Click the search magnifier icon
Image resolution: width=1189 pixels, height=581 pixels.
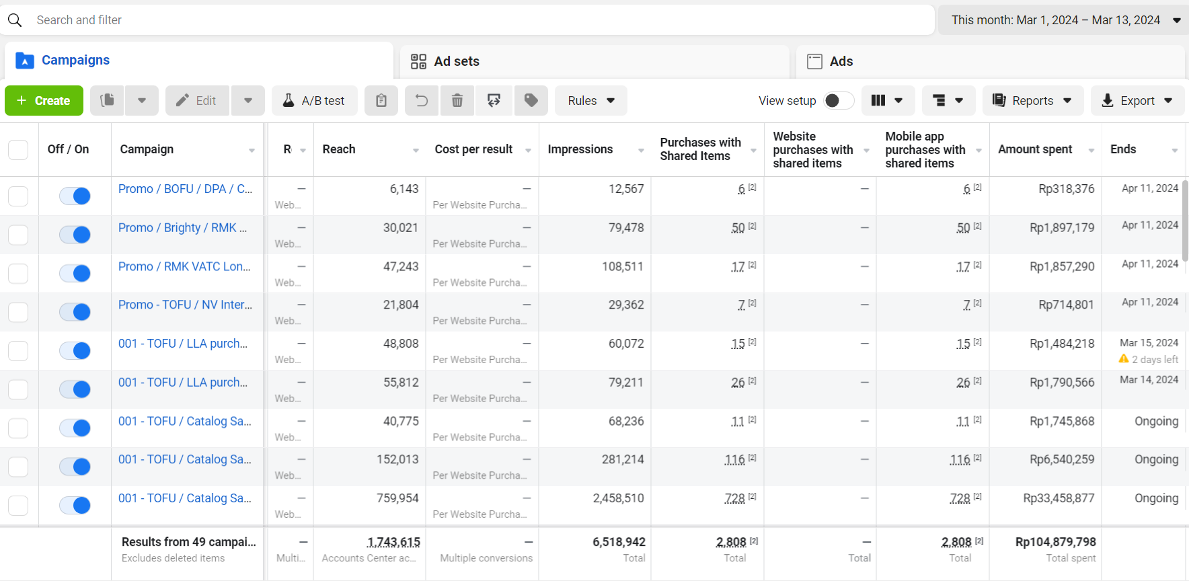[x=15, y=20]
